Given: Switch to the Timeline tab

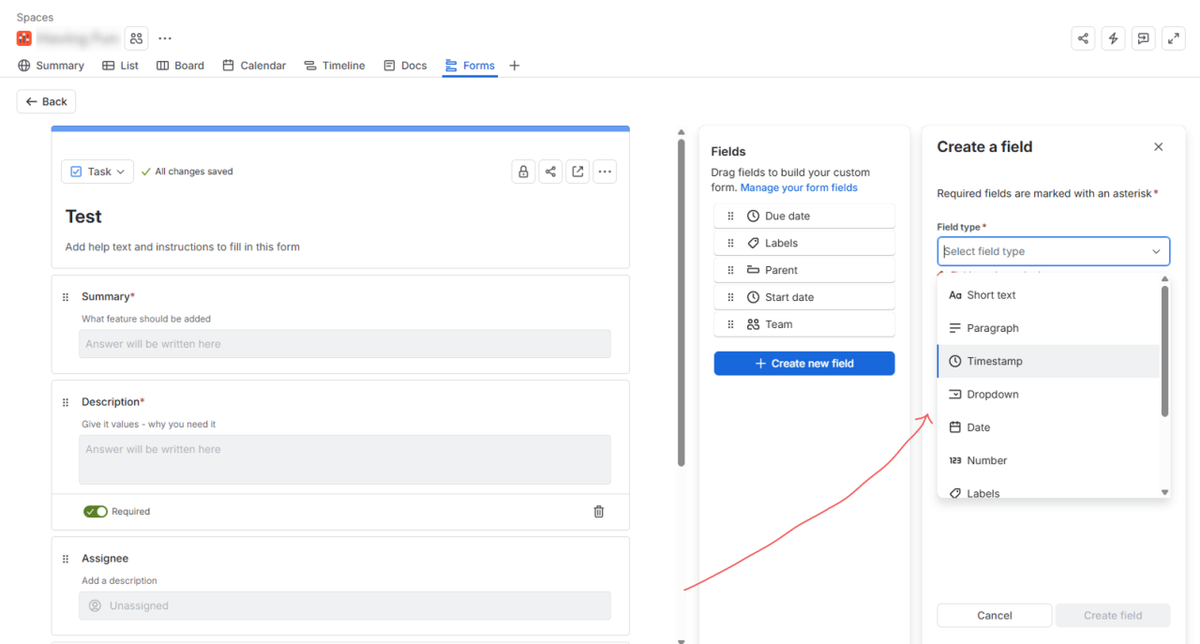Looking at the screenshot, I should point(335,66).
